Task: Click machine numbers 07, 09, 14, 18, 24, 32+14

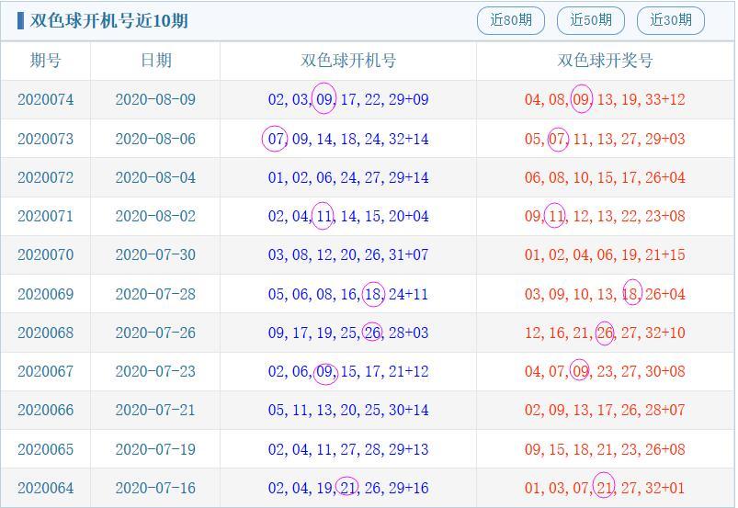Action: [x=348, y=139]
